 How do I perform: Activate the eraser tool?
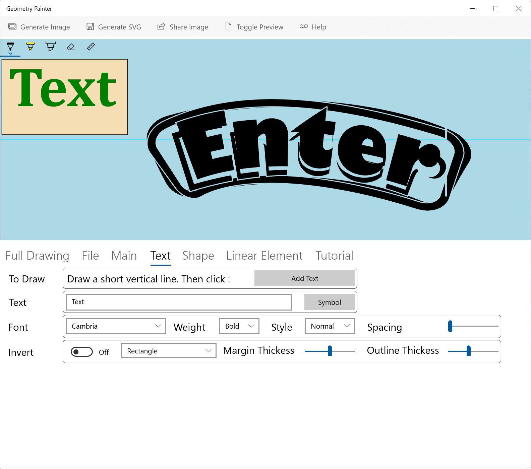click(x=71, y=47)
